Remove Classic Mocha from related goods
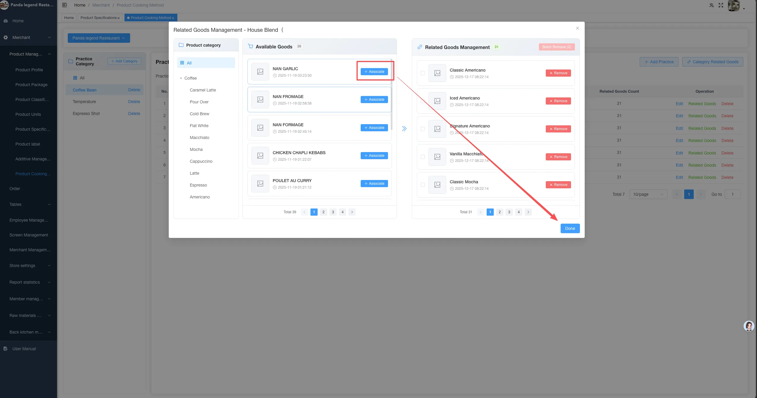The width and height of the screenshot is (757, 398). point(558,185)
